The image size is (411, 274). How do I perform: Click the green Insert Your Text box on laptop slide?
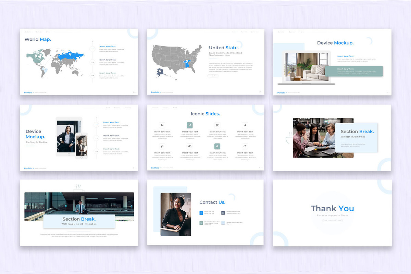[x=354, y=71]
